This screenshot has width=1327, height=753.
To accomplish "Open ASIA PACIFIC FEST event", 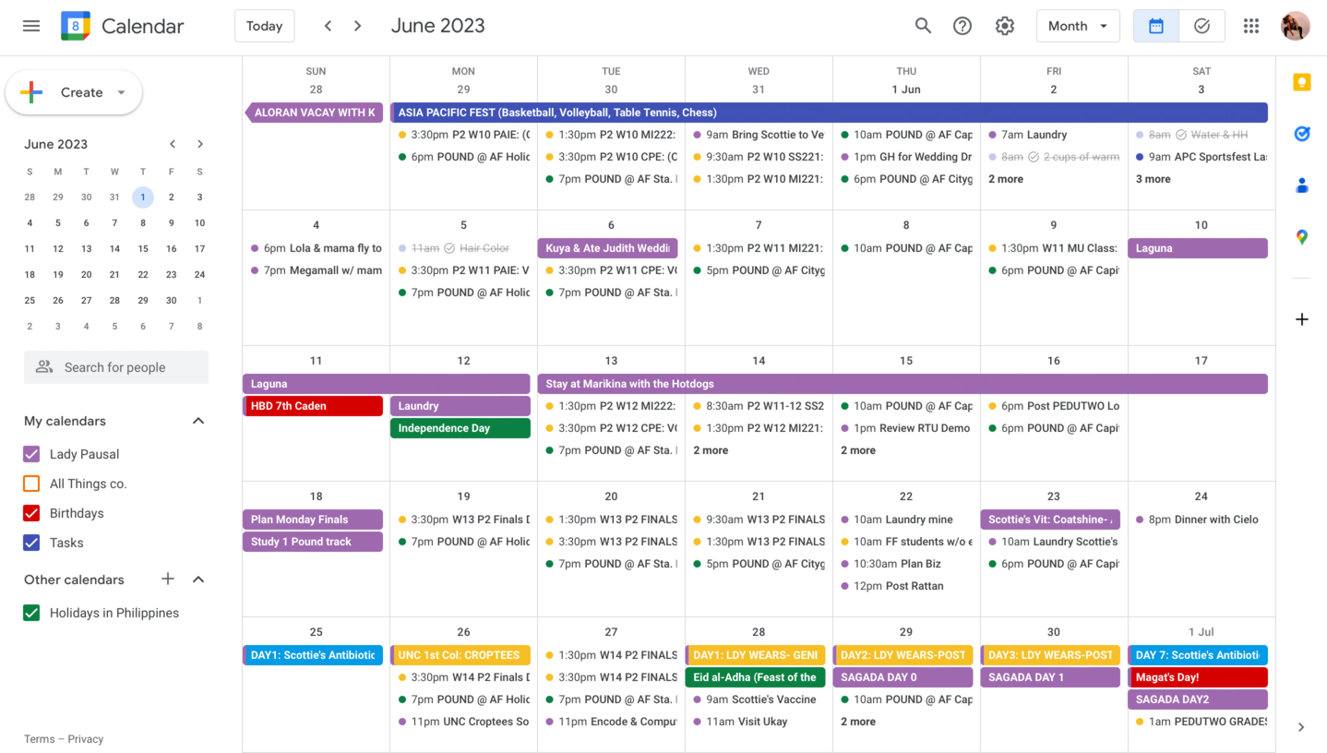I will point(829,113).
